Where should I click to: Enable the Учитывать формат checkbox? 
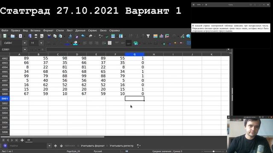point(78,146)
